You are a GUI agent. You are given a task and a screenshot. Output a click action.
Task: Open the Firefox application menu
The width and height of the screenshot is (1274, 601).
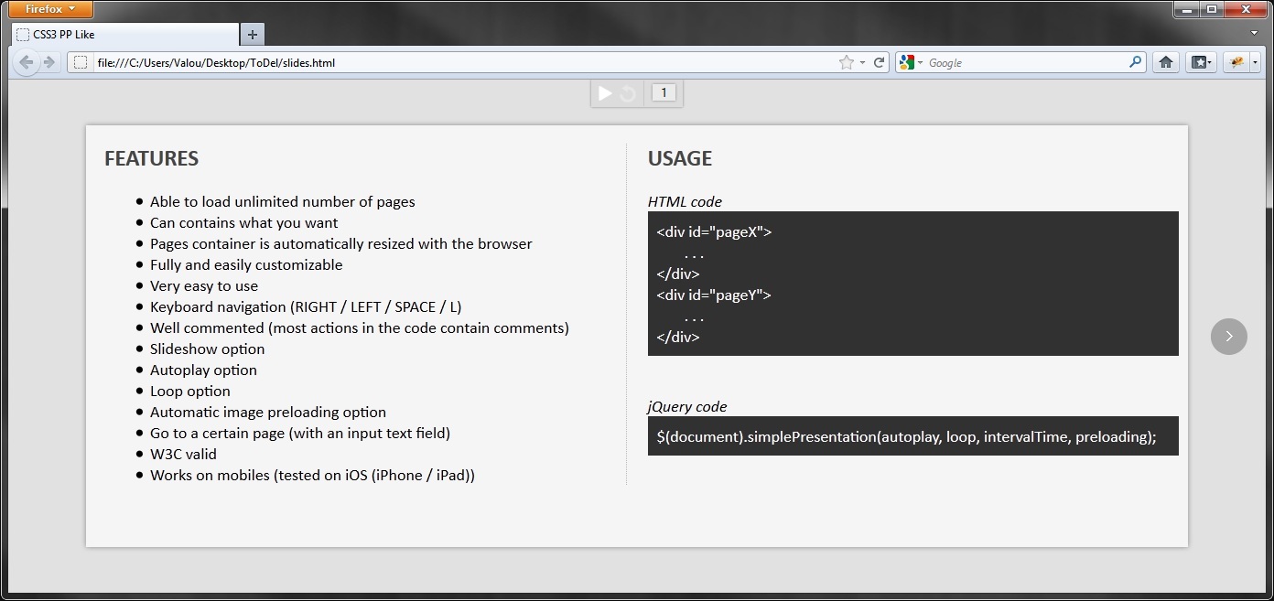(50, 9)
